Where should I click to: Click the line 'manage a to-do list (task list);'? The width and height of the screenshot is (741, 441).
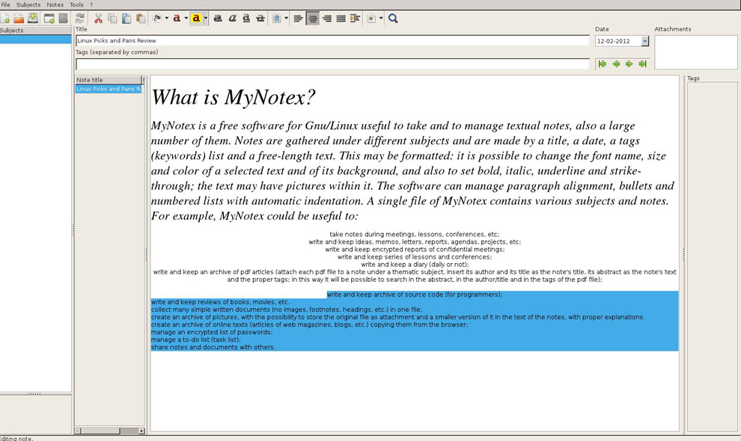point(195,340)
